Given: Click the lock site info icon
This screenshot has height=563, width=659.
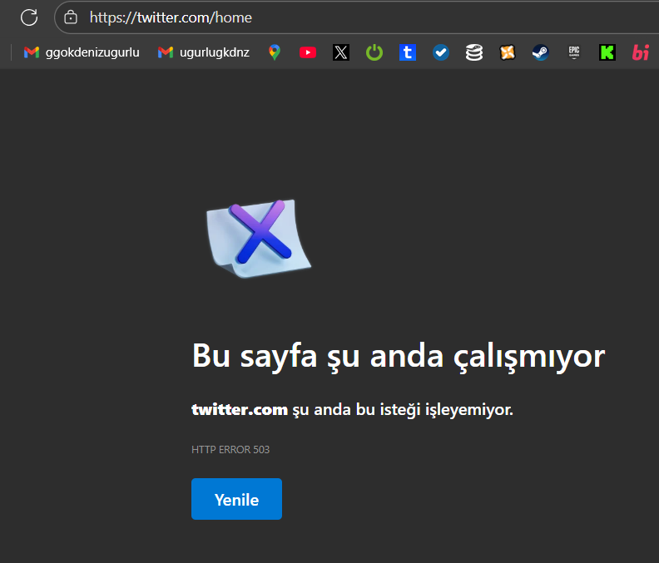Looking at the screenshot, I should 71,17.
